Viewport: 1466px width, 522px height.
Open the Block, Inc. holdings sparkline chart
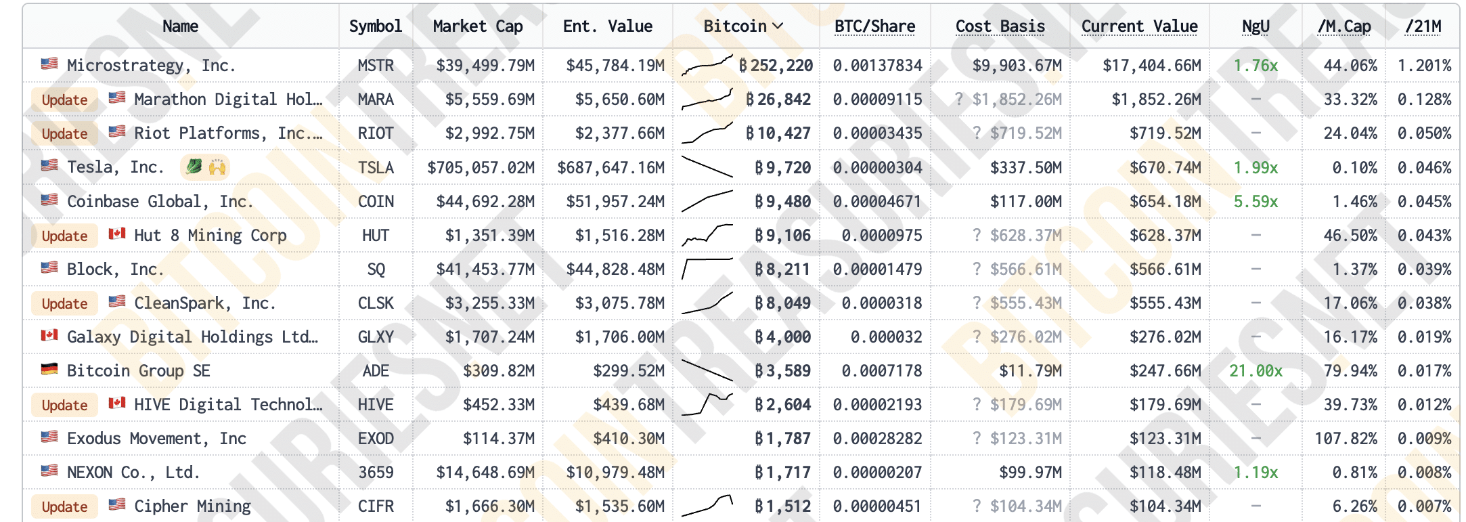tap(707, 269)
